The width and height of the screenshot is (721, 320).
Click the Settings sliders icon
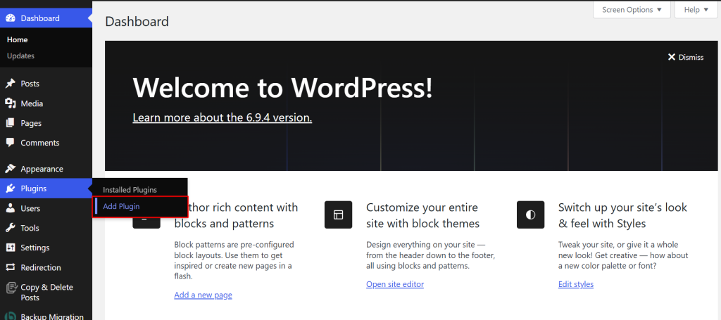coord(10,248)
